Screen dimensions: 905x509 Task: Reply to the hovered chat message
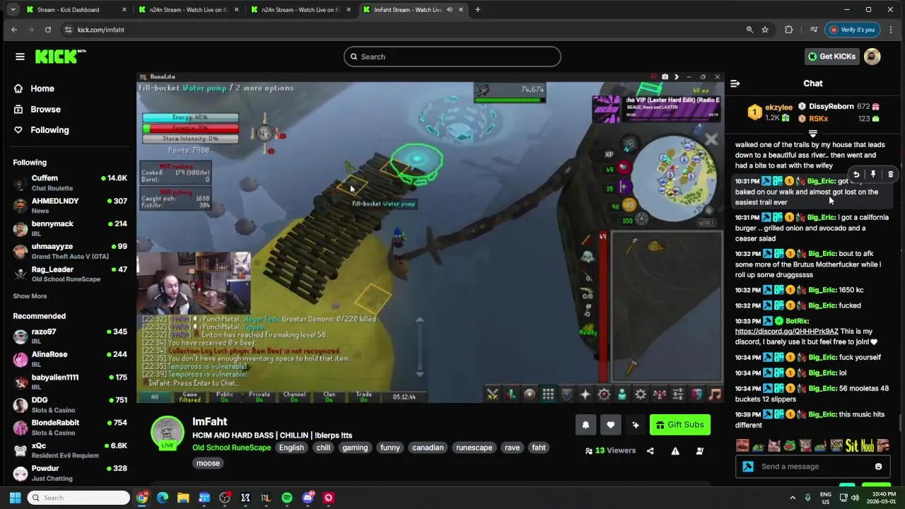(856, 175)
